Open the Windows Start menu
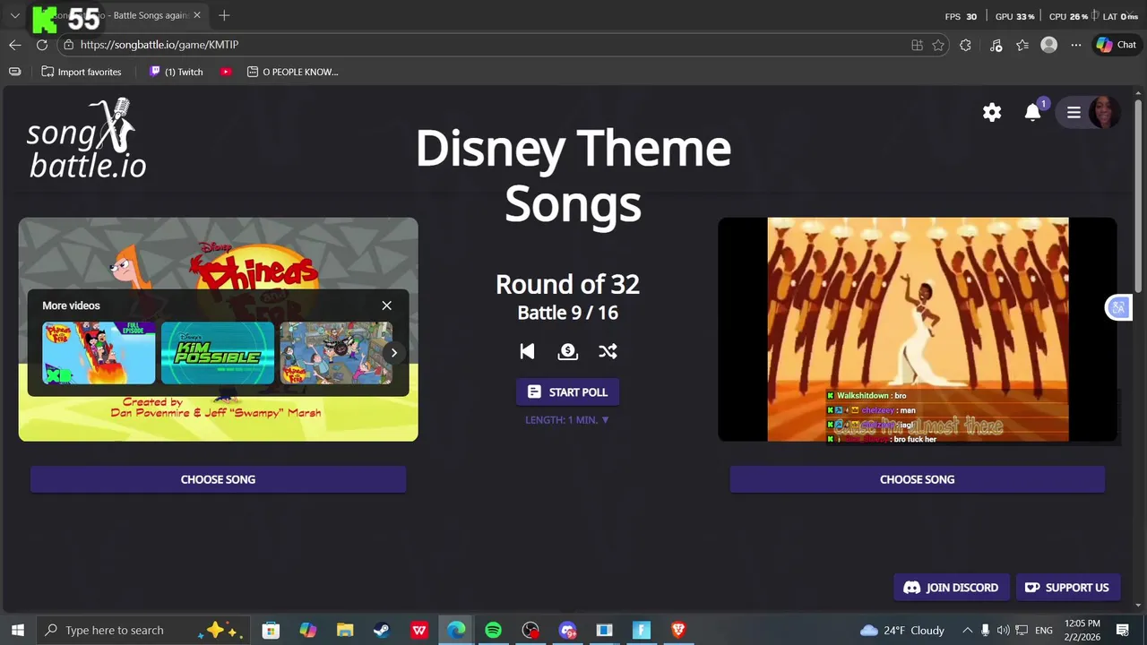 point(17,630)
